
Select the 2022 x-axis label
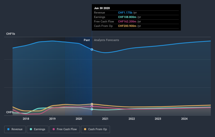132,119
